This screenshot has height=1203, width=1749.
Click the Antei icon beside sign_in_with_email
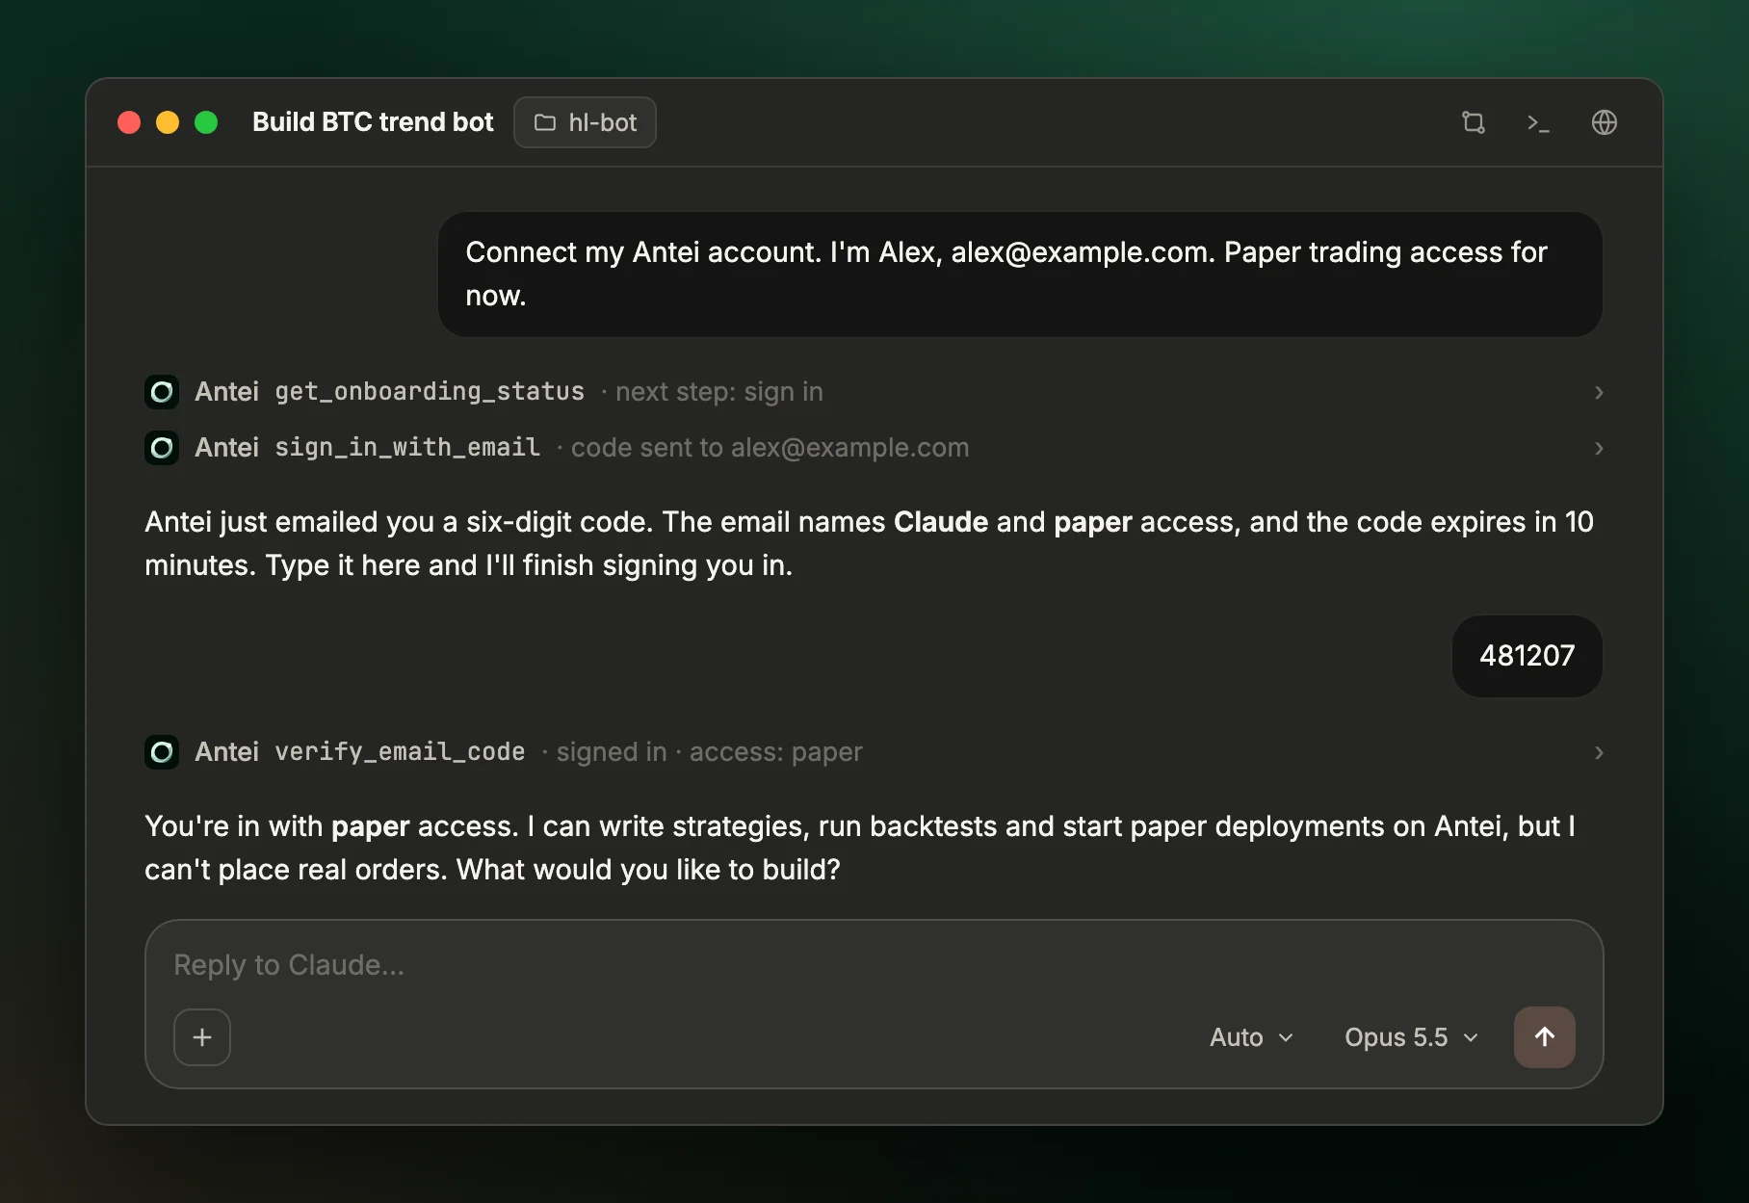coord(162,448)
